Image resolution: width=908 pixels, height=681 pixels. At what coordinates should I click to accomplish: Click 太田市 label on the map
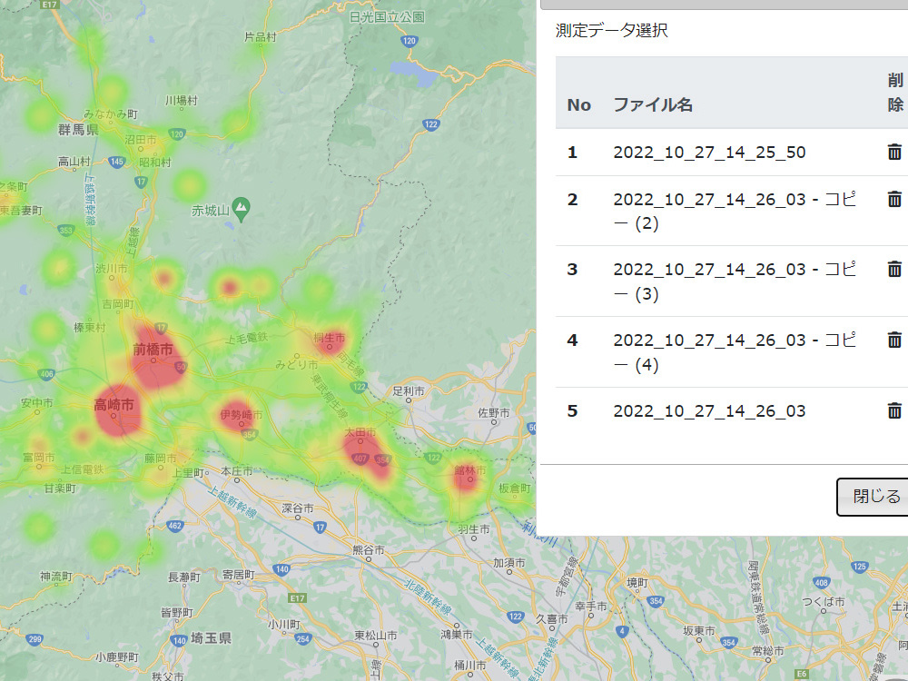click(360, 432)
